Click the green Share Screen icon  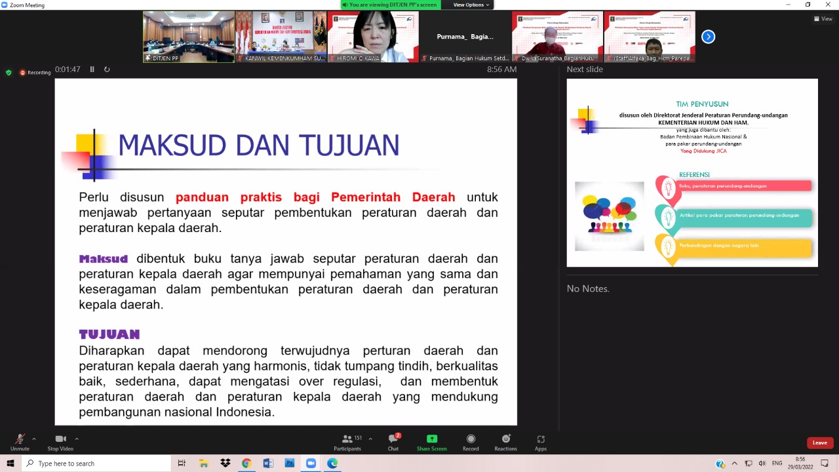point(431,439)
